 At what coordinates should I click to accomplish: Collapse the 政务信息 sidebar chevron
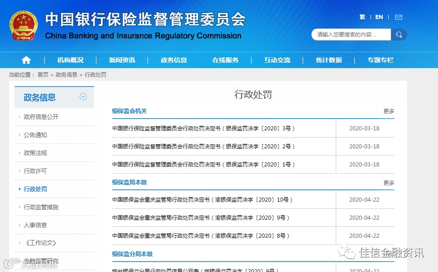click(83, 97)
